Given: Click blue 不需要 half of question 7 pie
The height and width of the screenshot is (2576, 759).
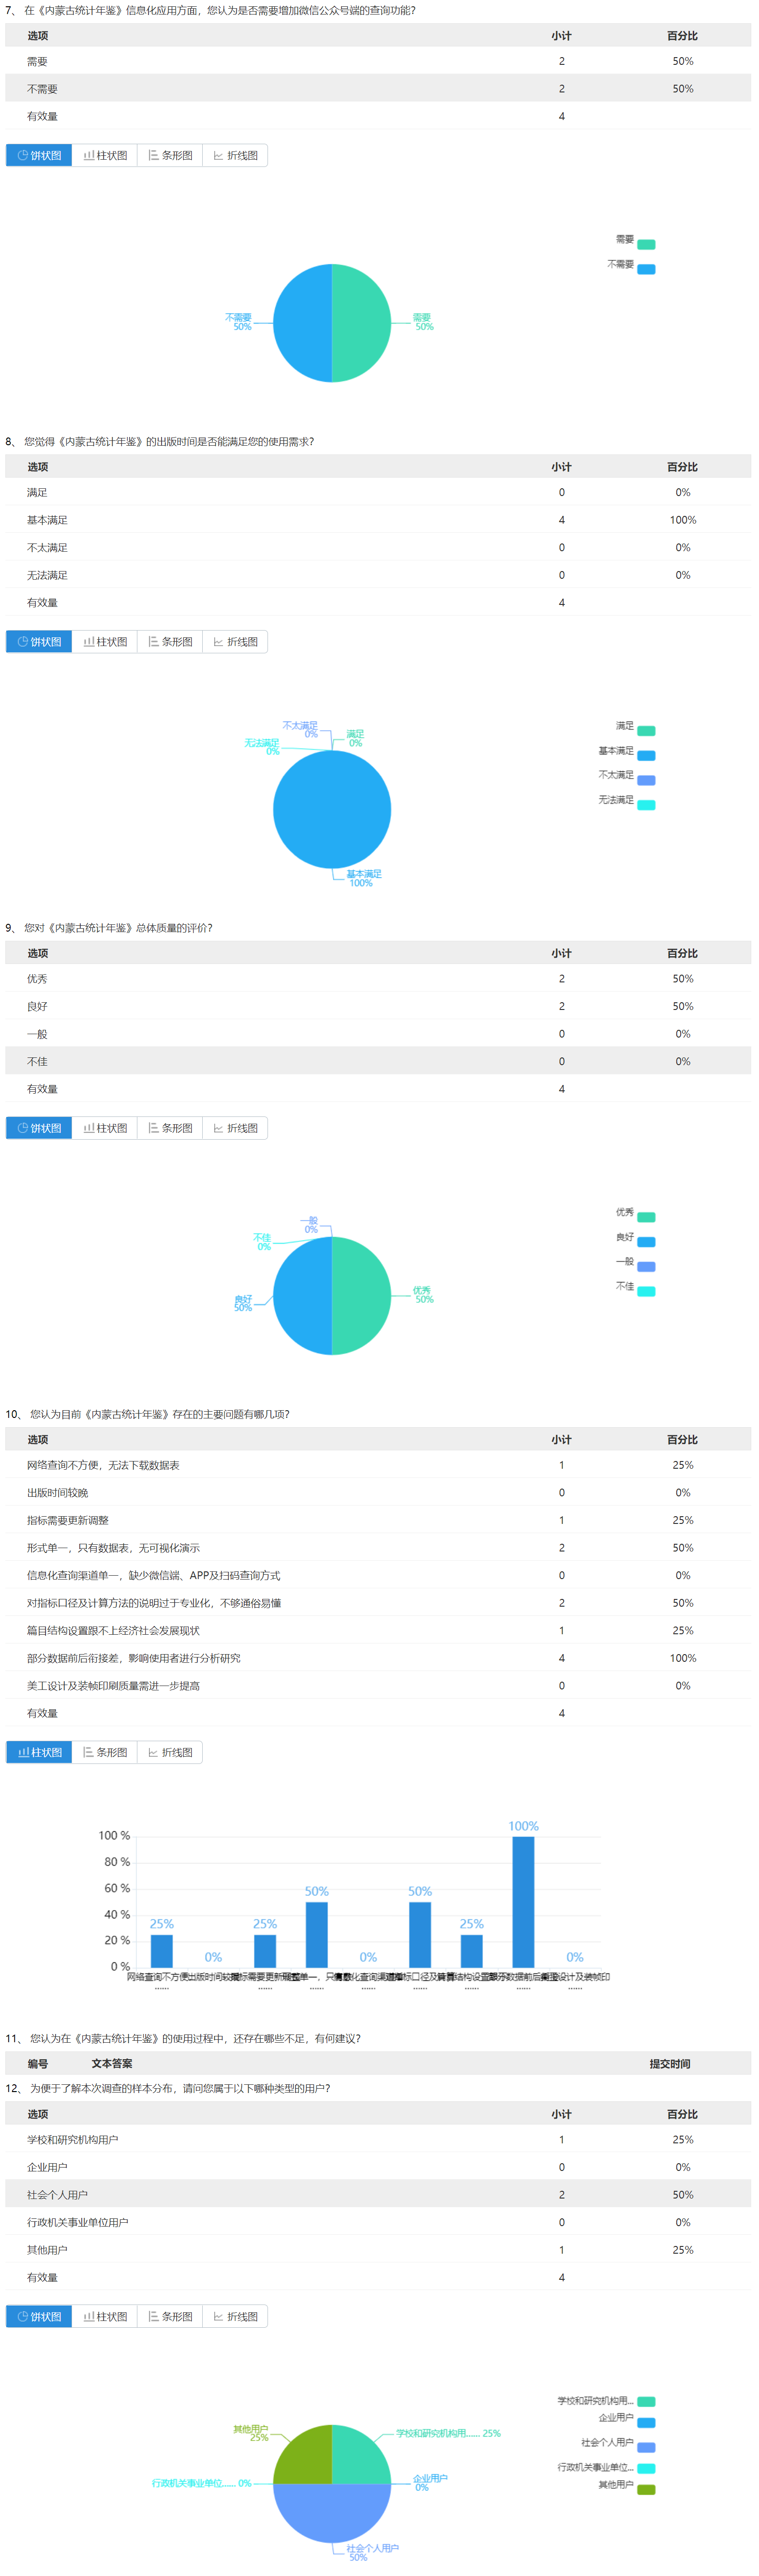Looking at the screenshot, I should pos(302,323).
